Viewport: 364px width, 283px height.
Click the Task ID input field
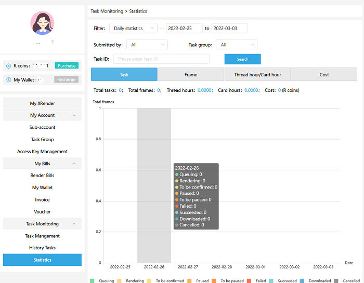click(x=161, y=59)
